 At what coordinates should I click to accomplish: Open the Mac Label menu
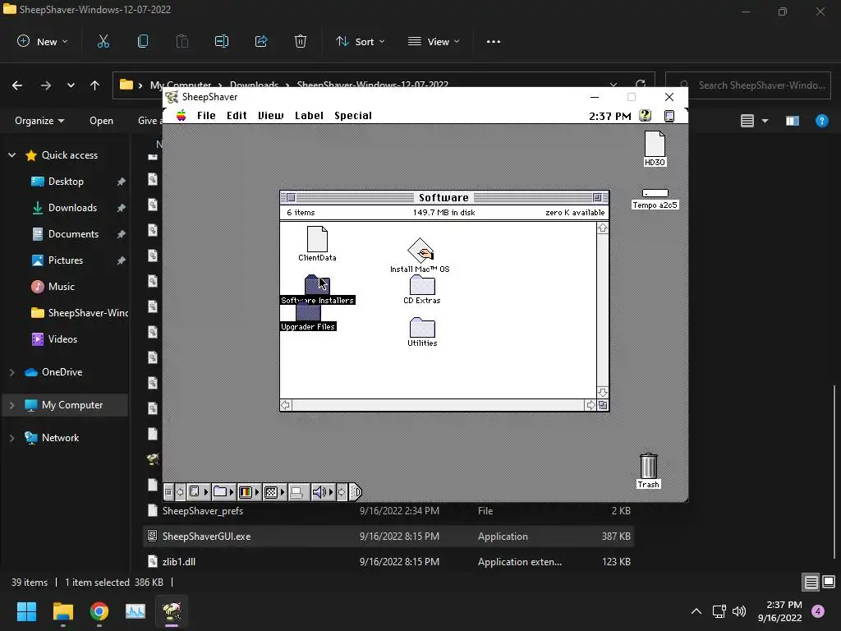pyautogui.click(x=309, y=115)
